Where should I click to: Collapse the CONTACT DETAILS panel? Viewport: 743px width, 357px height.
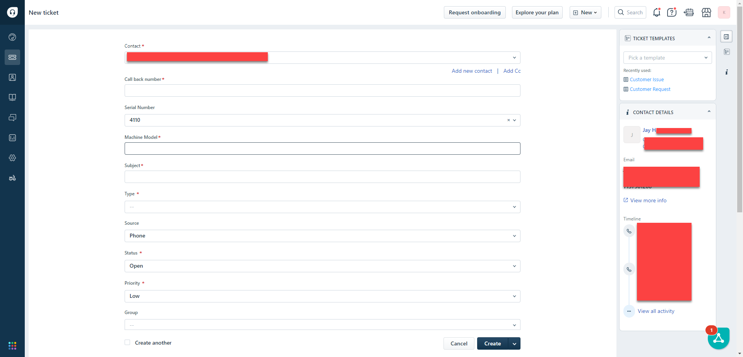point(709,111)
